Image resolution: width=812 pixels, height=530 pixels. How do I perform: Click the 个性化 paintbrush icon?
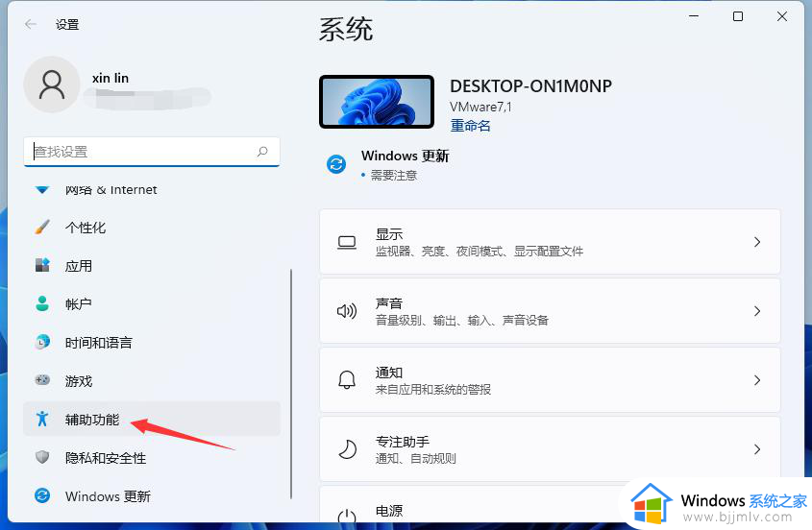[x=42, y=228]
